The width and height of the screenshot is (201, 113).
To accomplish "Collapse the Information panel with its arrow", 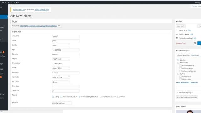I will [x=170, y=32].
